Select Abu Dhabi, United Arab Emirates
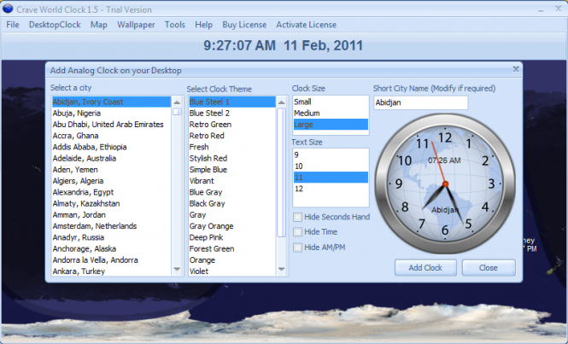 pyautogui.click(x=111, y=125)
